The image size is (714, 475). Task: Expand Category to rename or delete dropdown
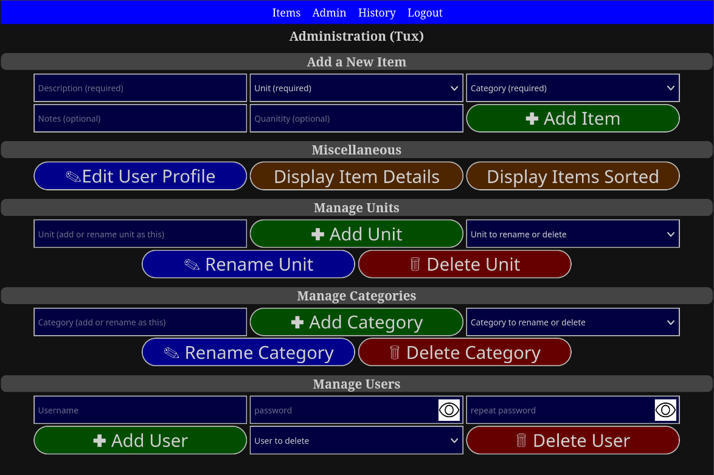[x=573, y=322]
